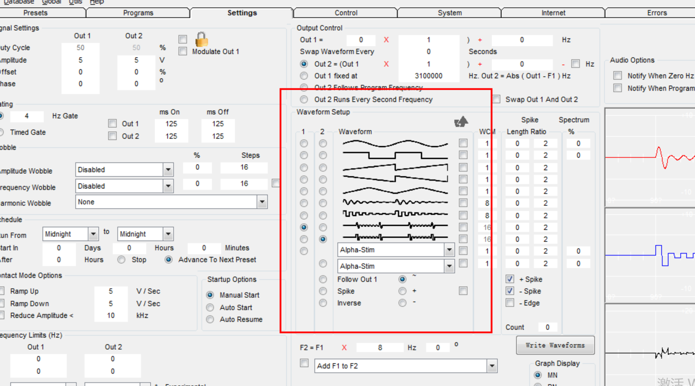Click the Out 1 fixed at 3100000 field
695x386 pixels.
click(x=428, y=76)
